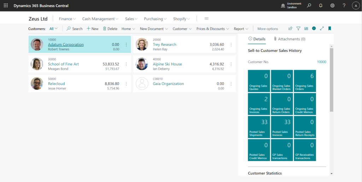Viewport: 362px width, 182px height.
Task: Expand the Prices & Discounts group
Action: (213, 29)
